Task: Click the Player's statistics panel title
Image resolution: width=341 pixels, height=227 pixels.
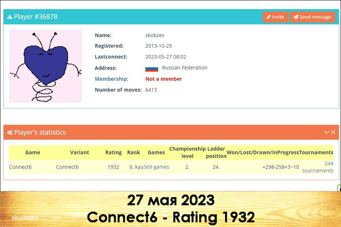Action: (40, 133)
